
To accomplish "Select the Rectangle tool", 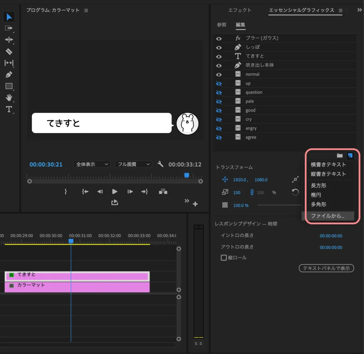I will click(x=9, y=86).
